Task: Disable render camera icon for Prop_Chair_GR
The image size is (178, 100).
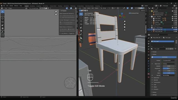Action: coord(176,30)
